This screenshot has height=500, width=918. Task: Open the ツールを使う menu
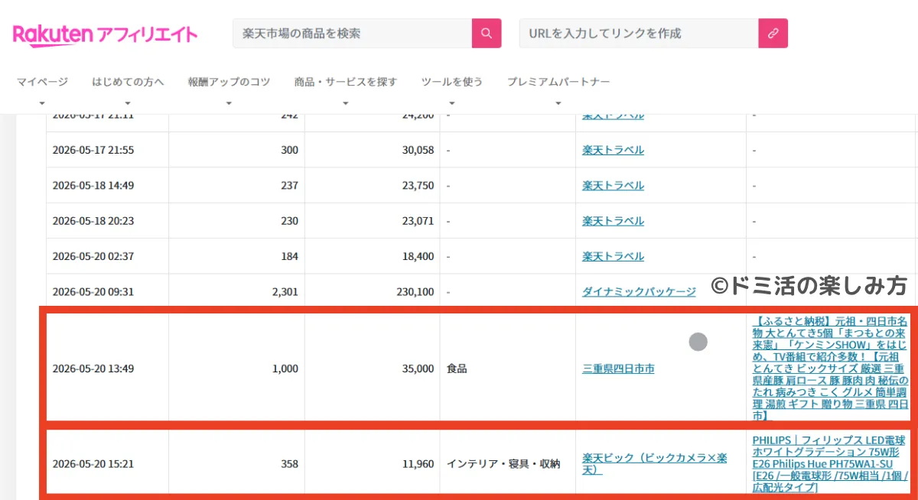(452, 82)
